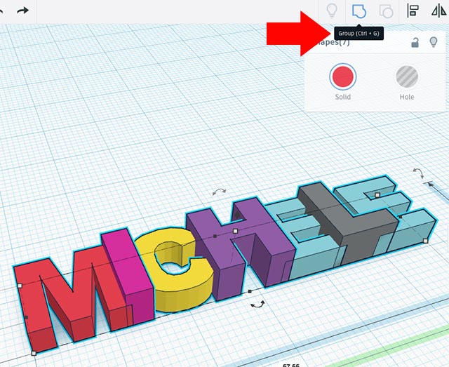449x367 pixels.
Task: Toggle the lock editing padlock icon
Action: pos(415,43)
